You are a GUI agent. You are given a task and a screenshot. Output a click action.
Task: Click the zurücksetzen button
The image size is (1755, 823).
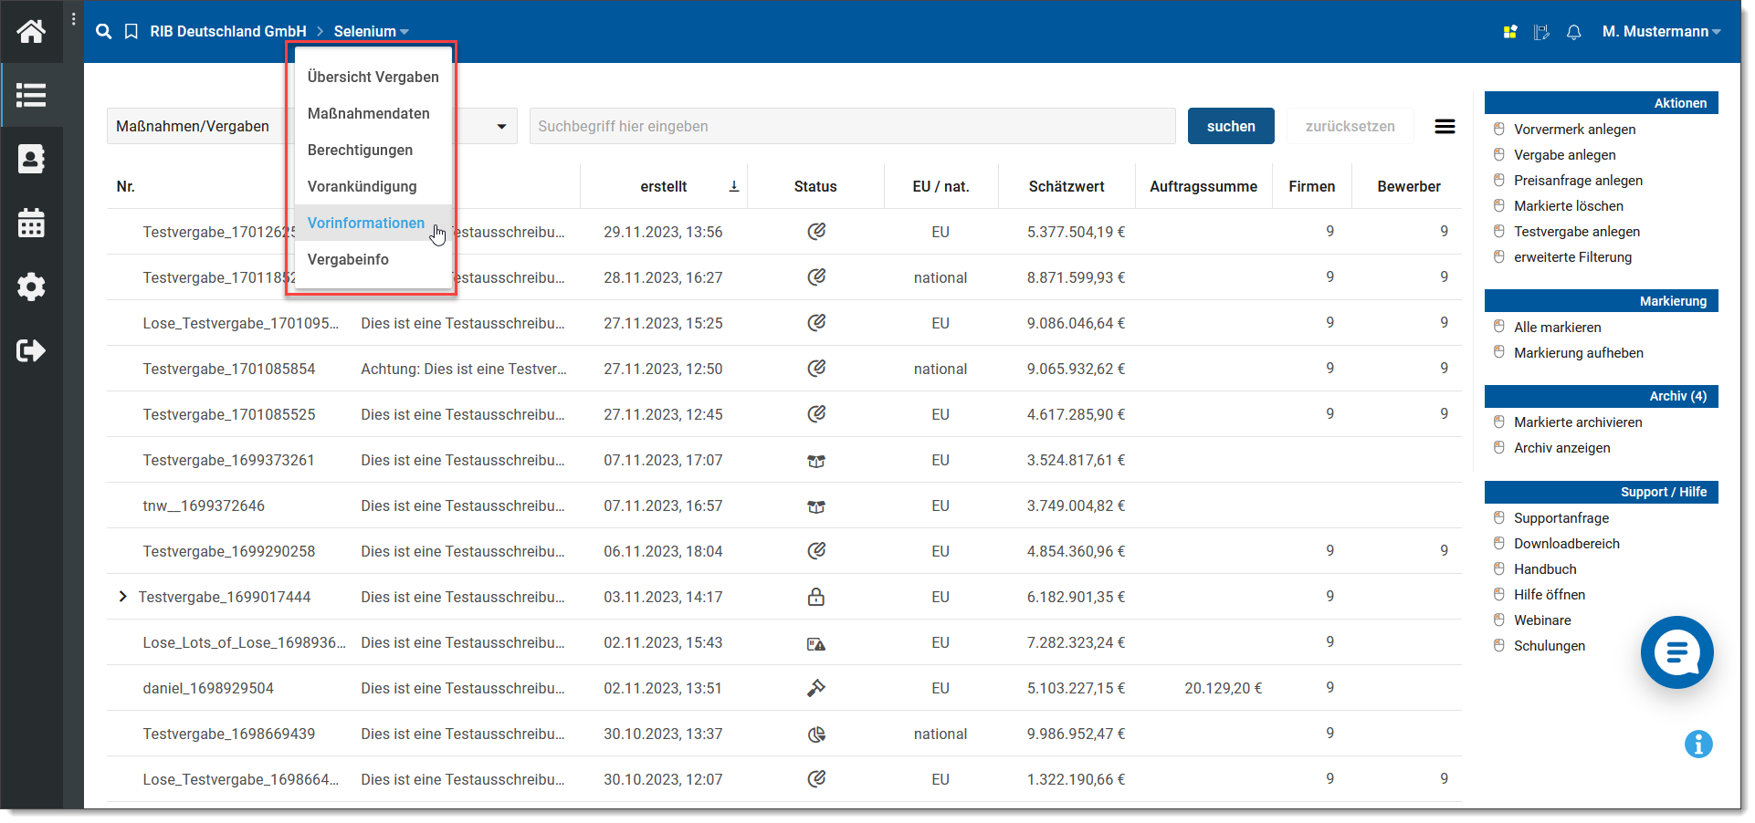(1350, 126)
